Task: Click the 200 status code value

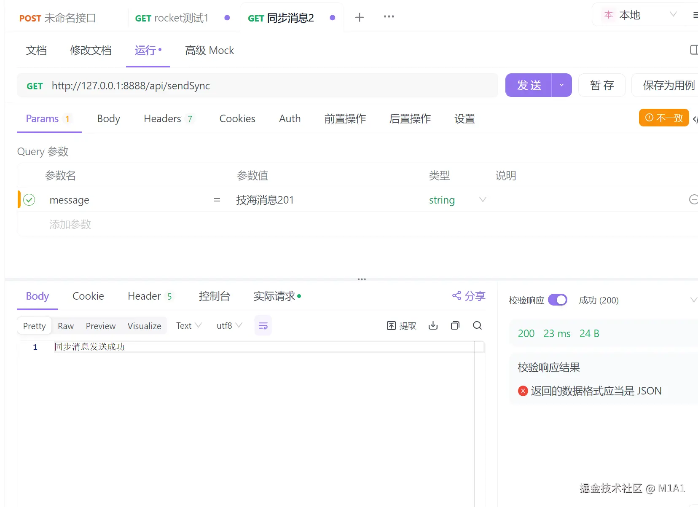Action: click(x=526, y=333)
